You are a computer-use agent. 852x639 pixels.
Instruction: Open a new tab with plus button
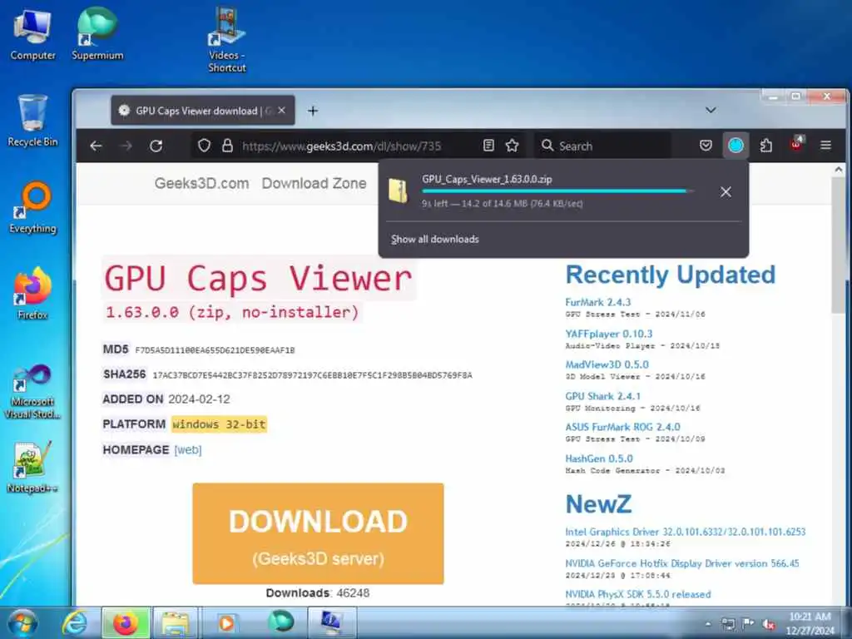click(x=313, y=111)
